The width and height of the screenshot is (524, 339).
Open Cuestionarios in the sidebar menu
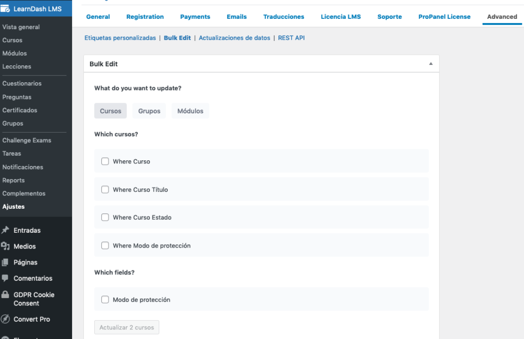tap(22, 83)
